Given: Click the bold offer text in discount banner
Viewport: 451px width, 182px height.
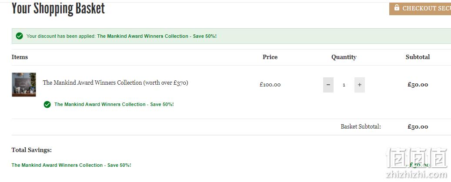Looking at the screenshot, I should coord(157,36).
